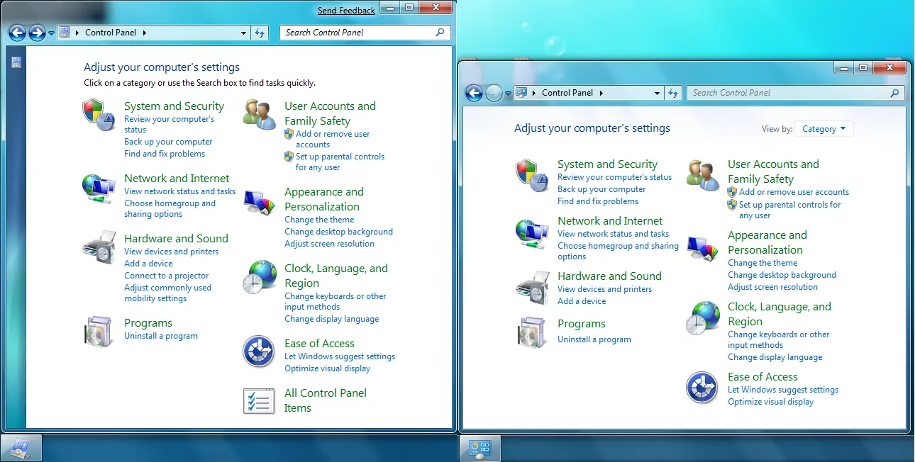Click View devices and printers in right window
Viewport: 915px width, 462px height.
click(x=604, y=289)
